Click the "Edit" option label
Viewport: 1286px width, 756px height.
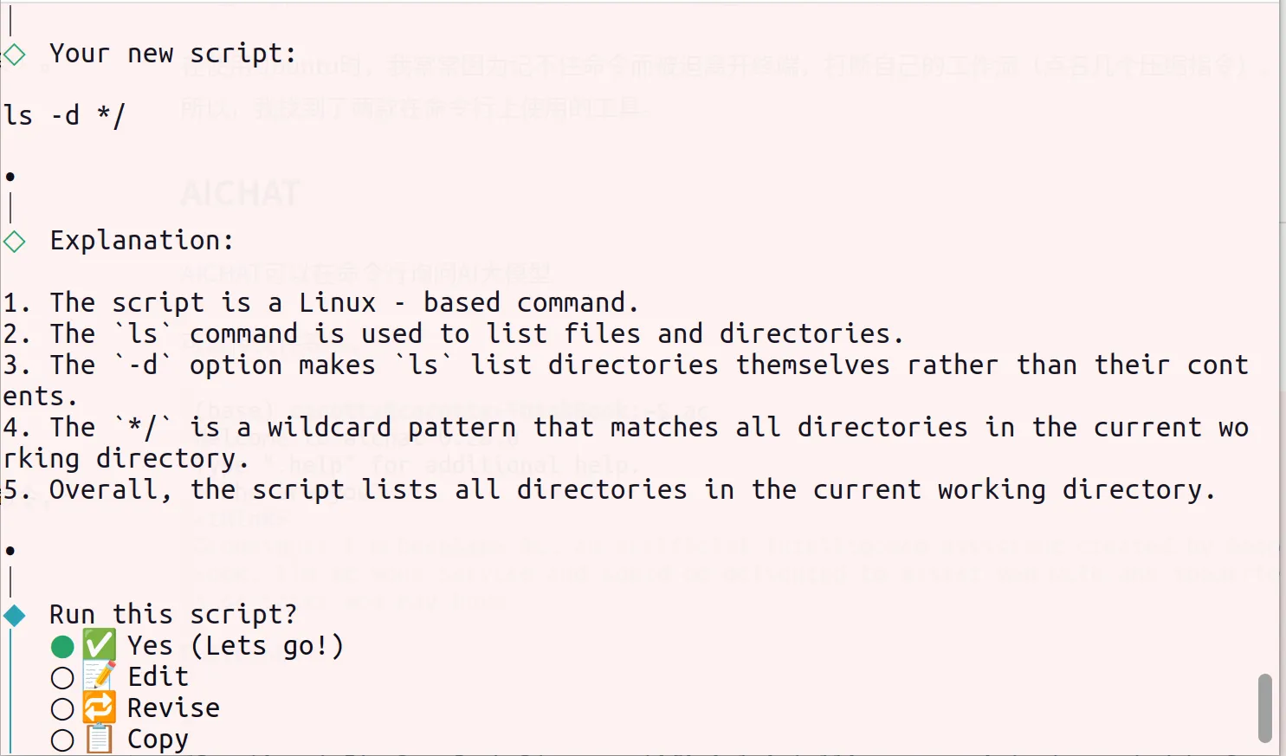158,676
